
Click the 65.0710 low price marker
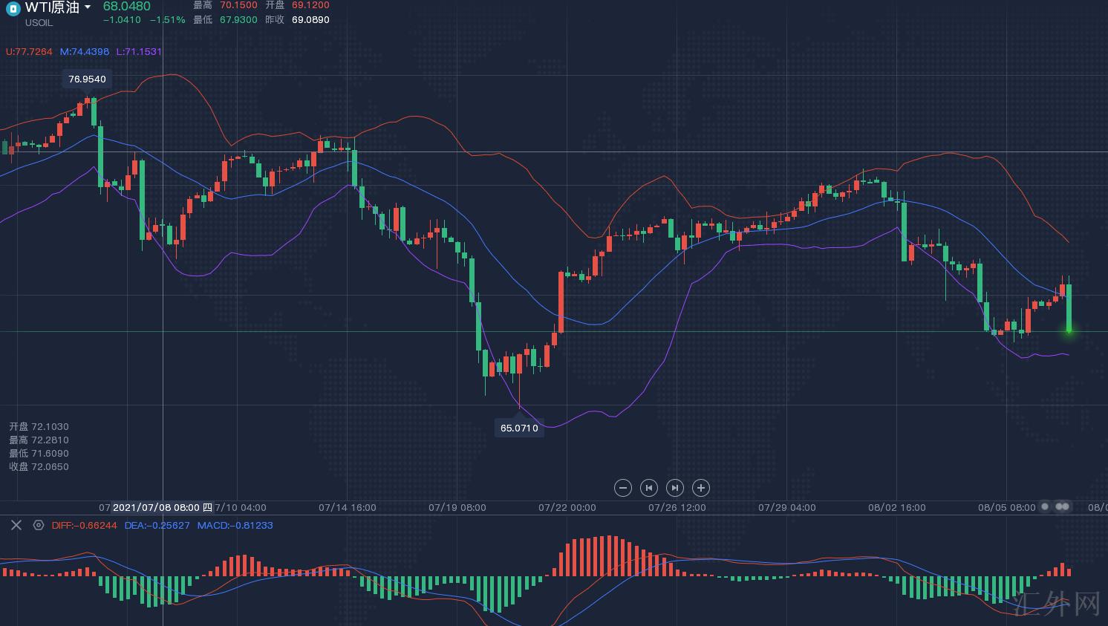point(519,428)
